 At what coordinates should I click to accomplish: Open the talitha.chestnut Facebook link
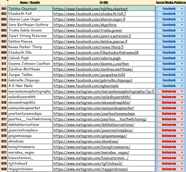click(x=90, y=9)
